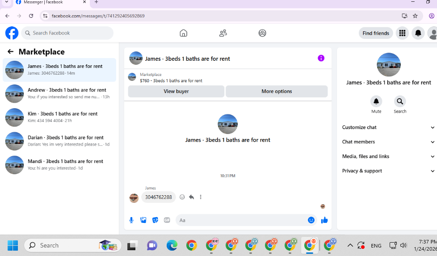
Task: Open the Friends icon in top navigation
Action: point(223,33)
